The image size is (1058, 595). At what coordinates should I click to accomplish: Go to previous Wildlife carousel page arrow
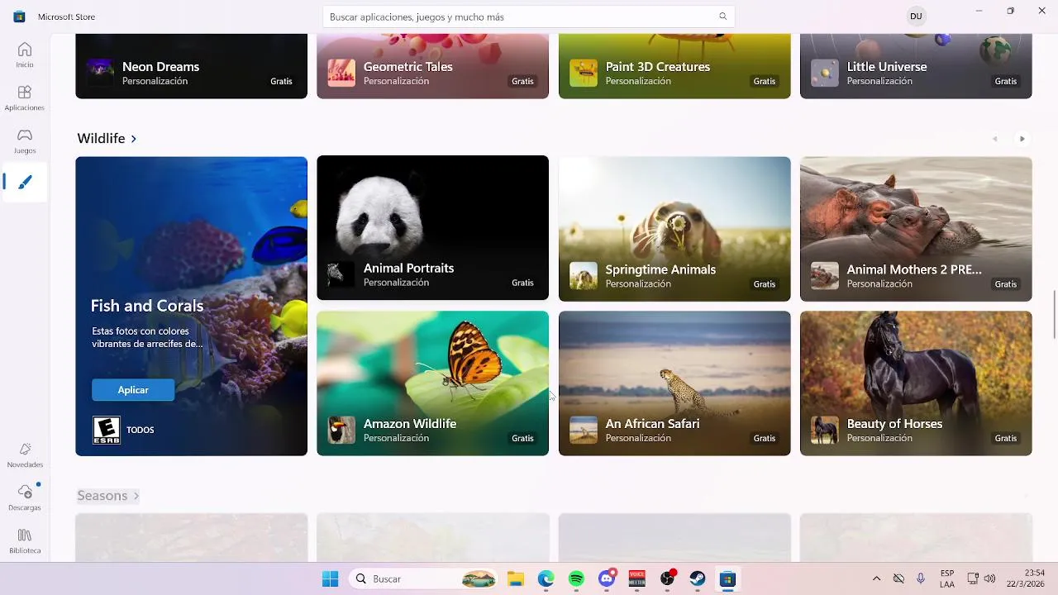coord(995,139)
